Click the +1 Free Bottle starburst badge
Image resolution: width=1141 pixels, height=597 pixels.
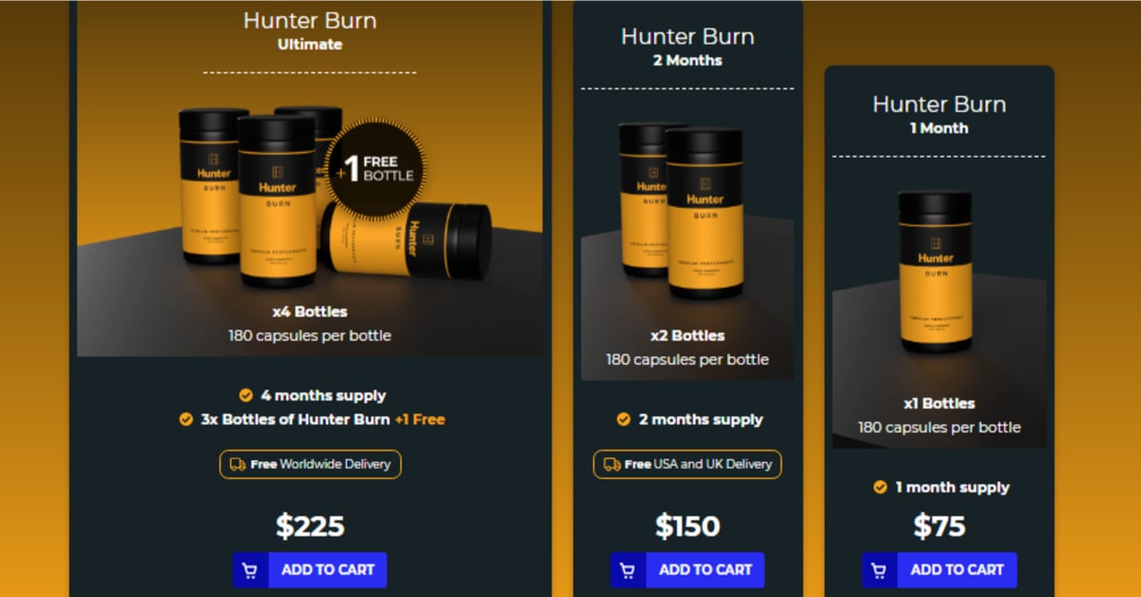pos(376,170)
